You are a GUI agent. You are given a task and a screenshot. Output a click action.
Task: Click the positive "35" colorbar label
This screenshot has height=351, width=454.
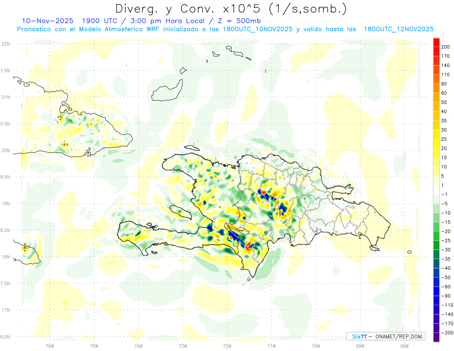pos(445,121)
